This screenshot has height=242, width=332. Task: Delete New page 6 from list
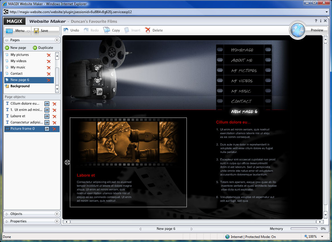click(x=49, y=80)
